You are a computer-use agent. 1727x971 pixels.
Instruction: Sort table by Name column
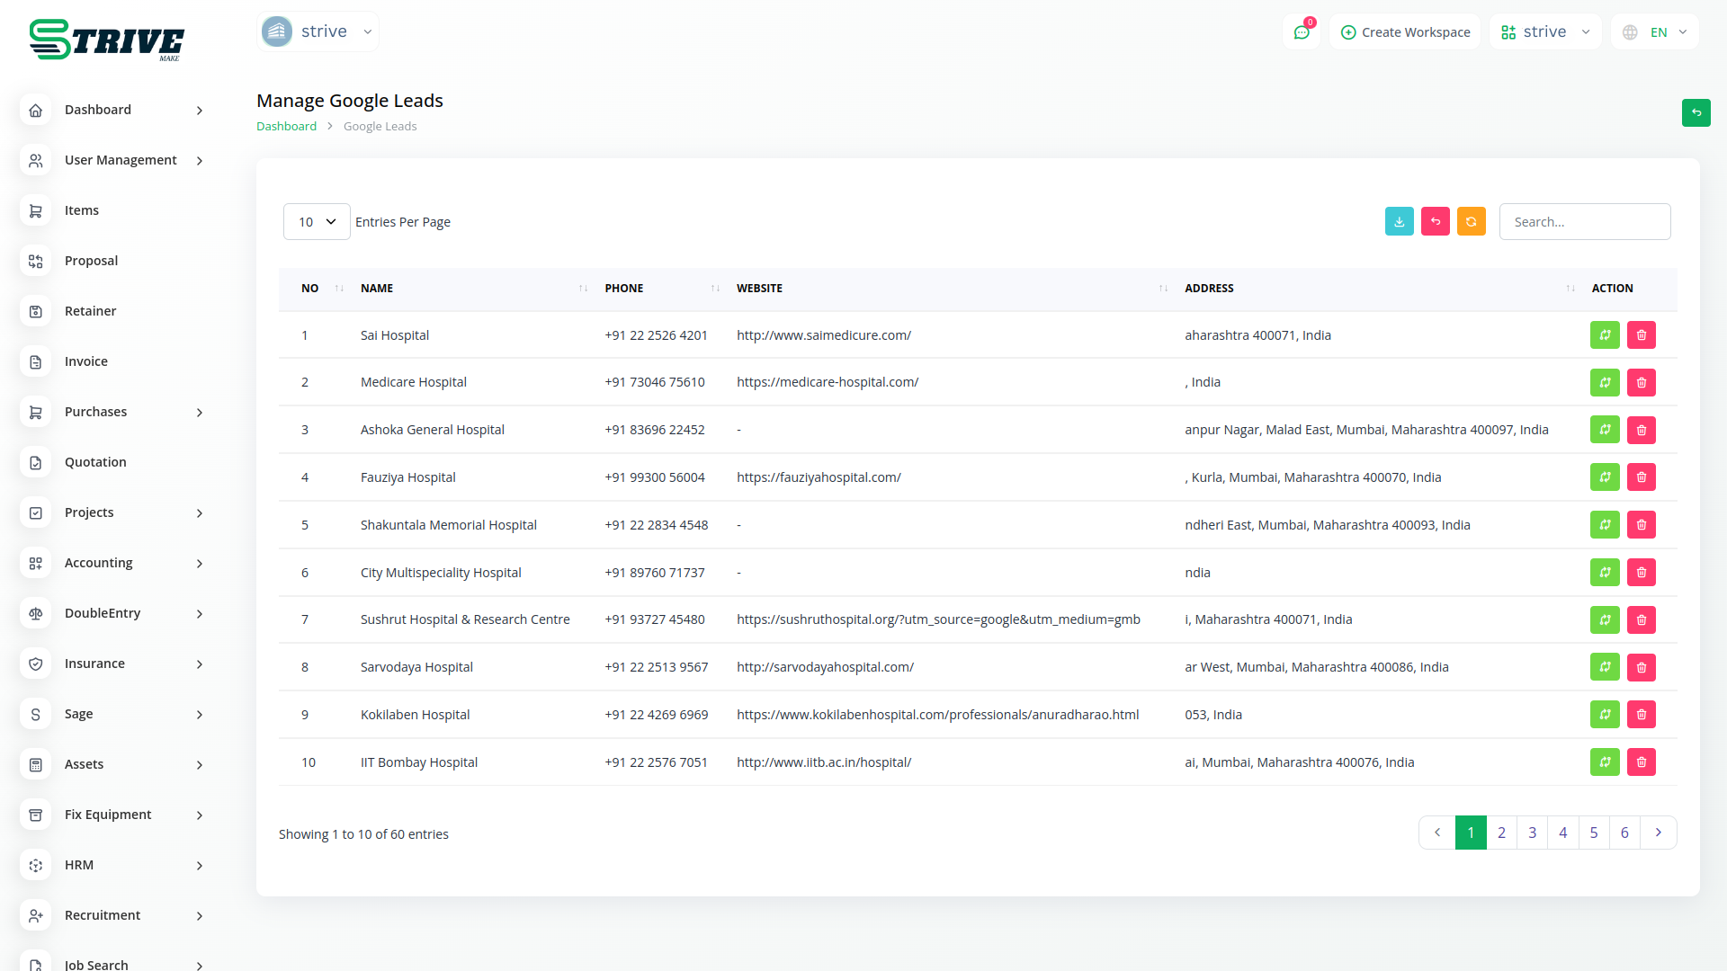coord(583,289)
